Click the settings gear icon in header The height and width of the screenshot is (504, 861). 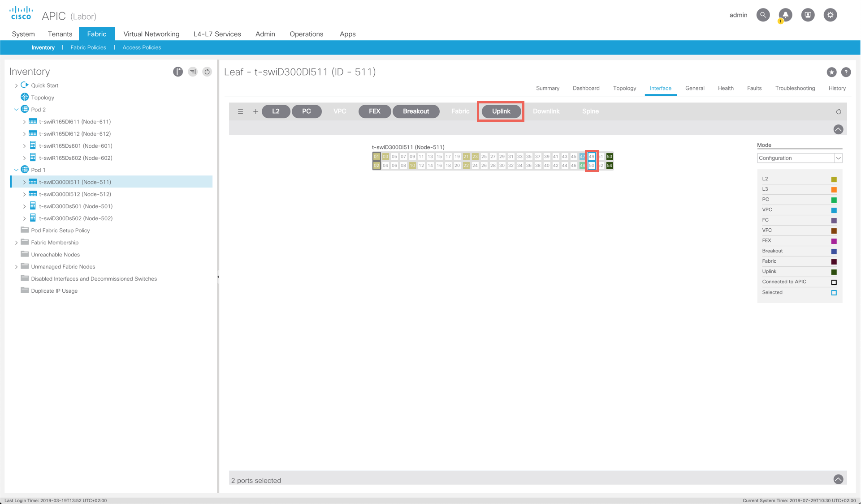coord(830,15)
